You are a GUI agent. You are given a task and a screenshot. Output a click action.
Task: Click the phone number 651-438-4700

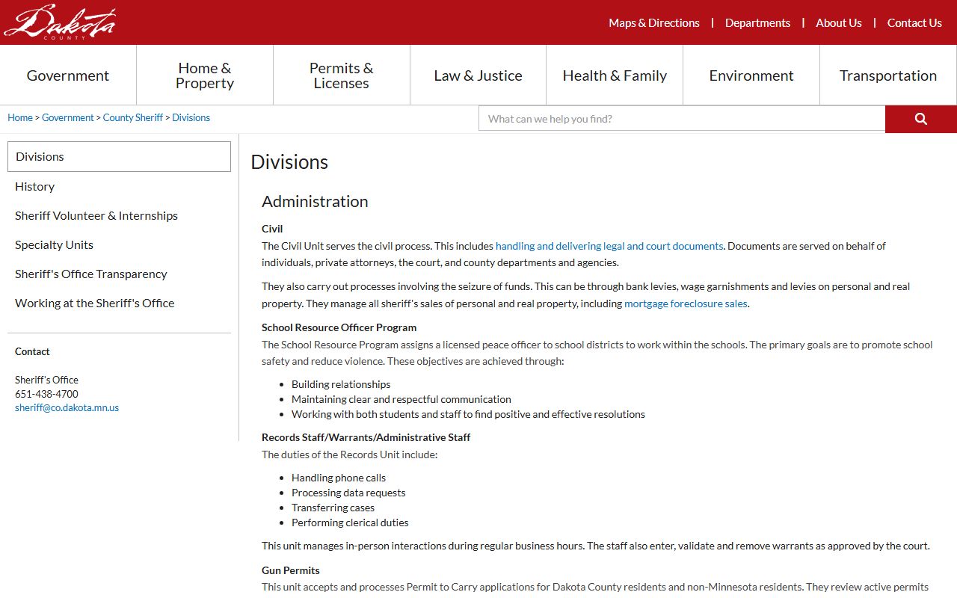point(46,394)
